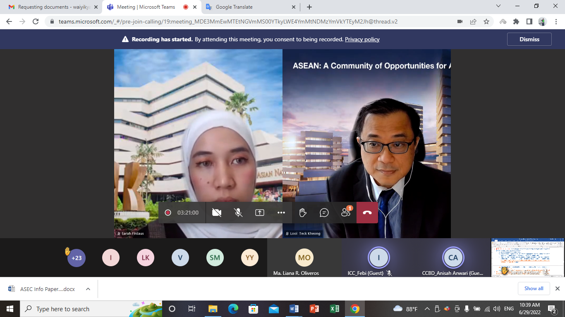Bookmark this page with star icon
This screenshot has width=565, height=317.
(486, 21)
